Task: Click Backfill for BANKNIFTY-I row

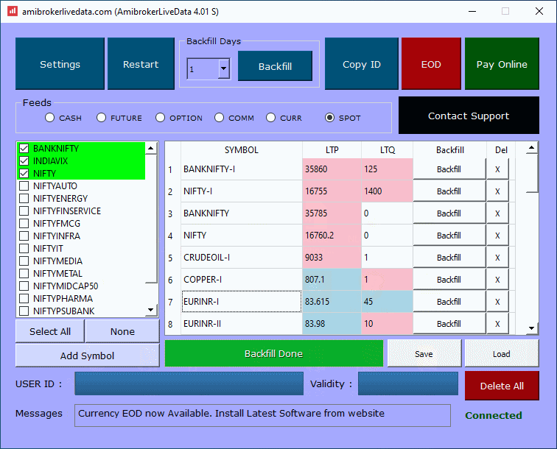Action: coord(449,169)
